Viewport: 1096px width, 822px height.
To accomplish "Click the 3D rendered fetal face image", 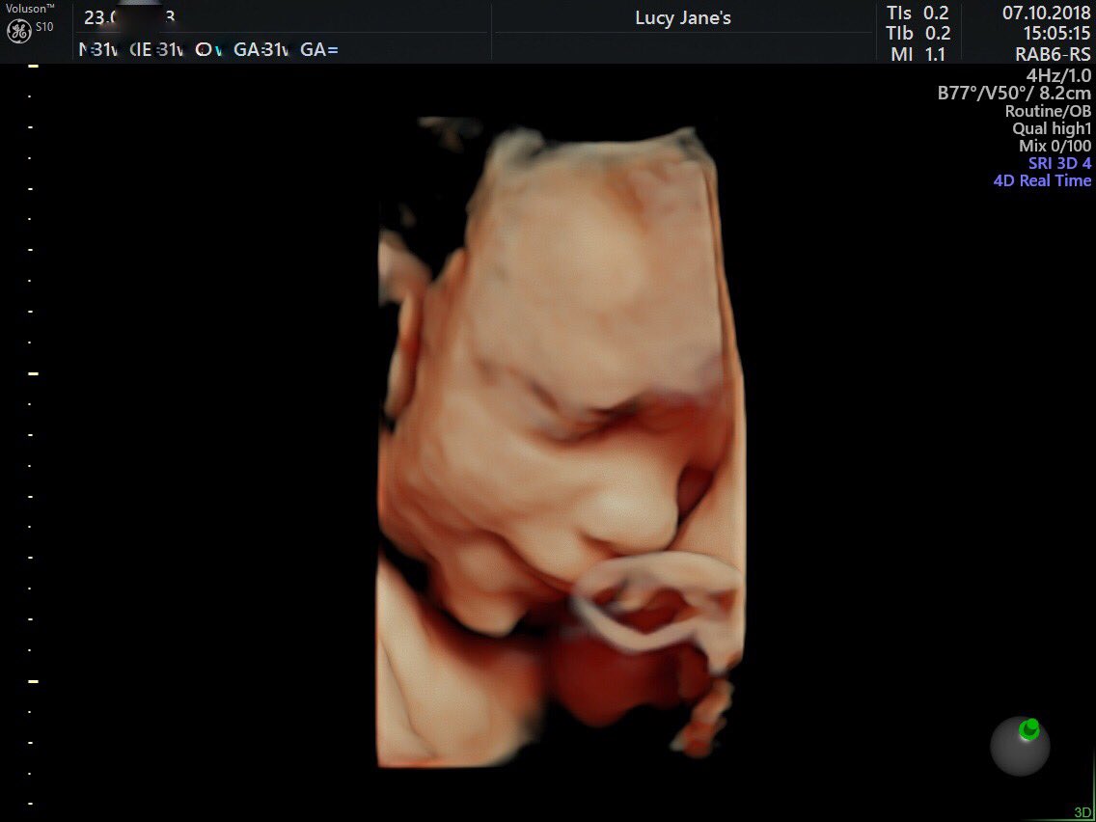I will point(562,444).
